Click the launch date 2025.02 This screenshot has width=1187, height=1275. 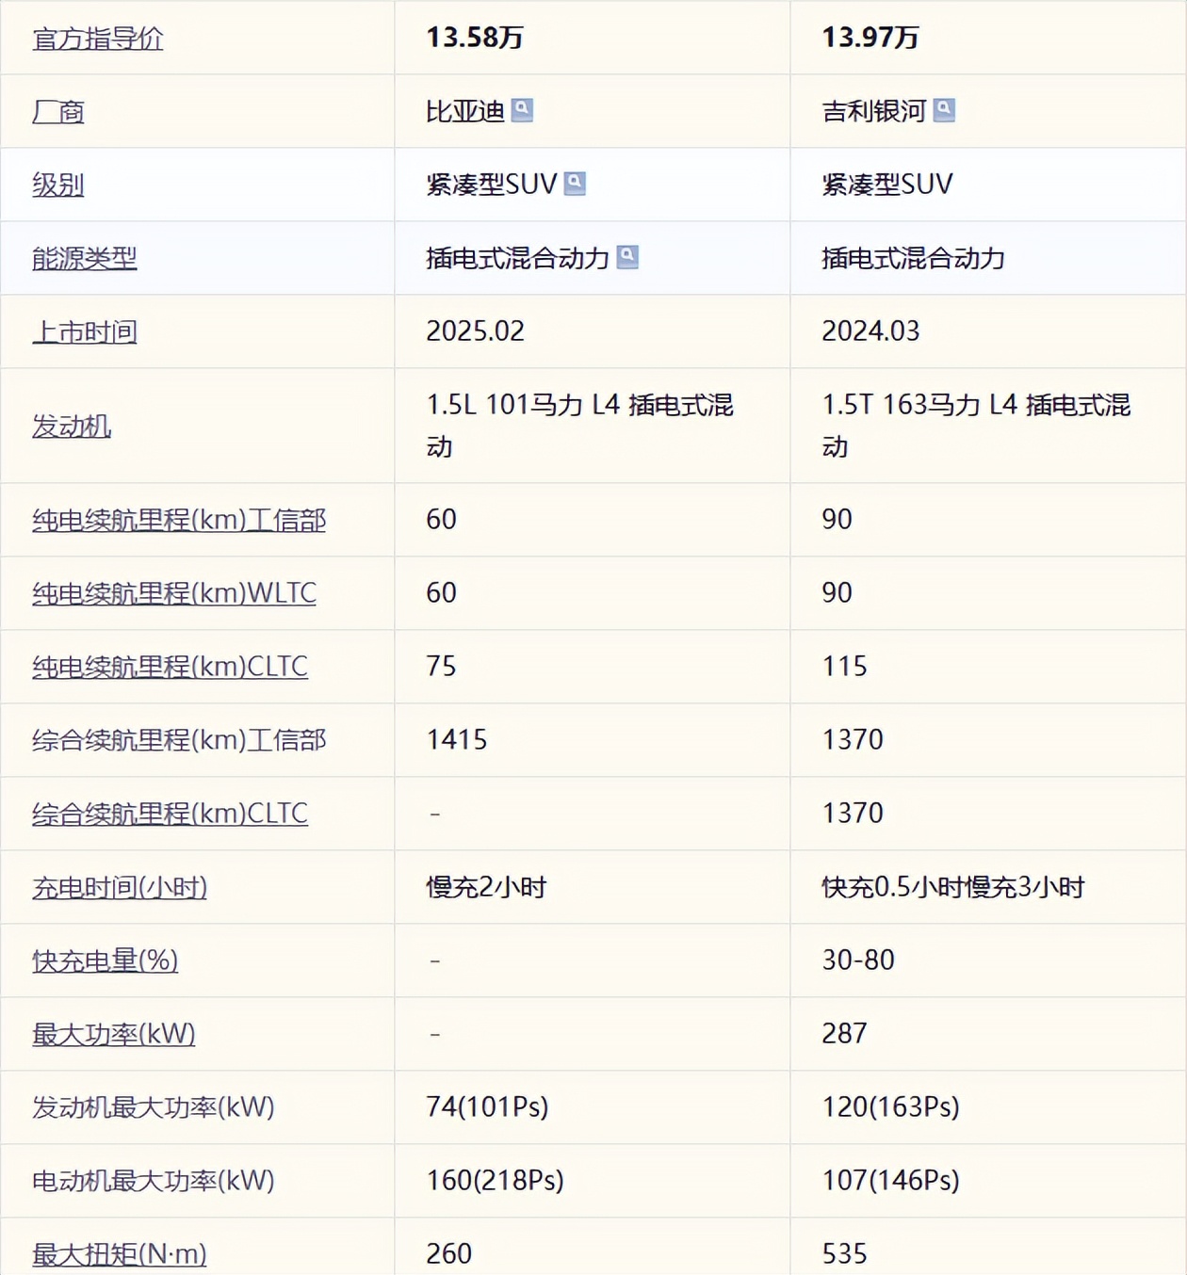475,331
